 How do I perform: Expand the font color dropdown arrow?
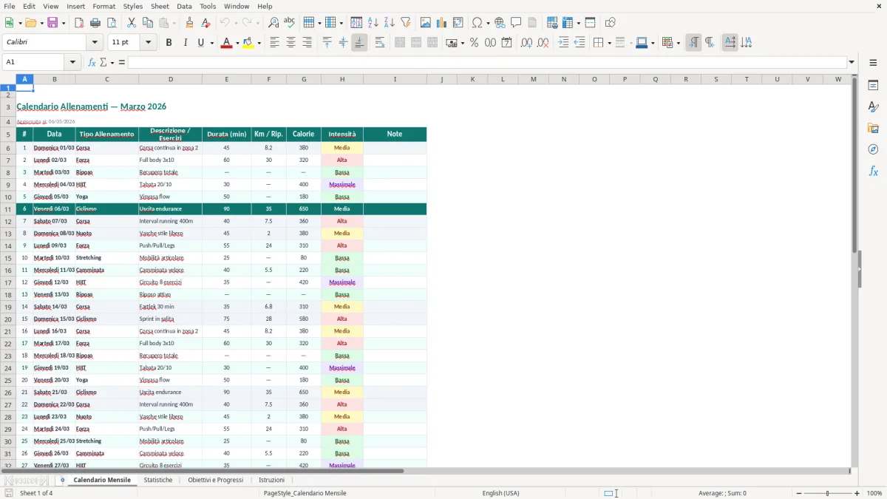pyautogui.click(x=236, y=43)
